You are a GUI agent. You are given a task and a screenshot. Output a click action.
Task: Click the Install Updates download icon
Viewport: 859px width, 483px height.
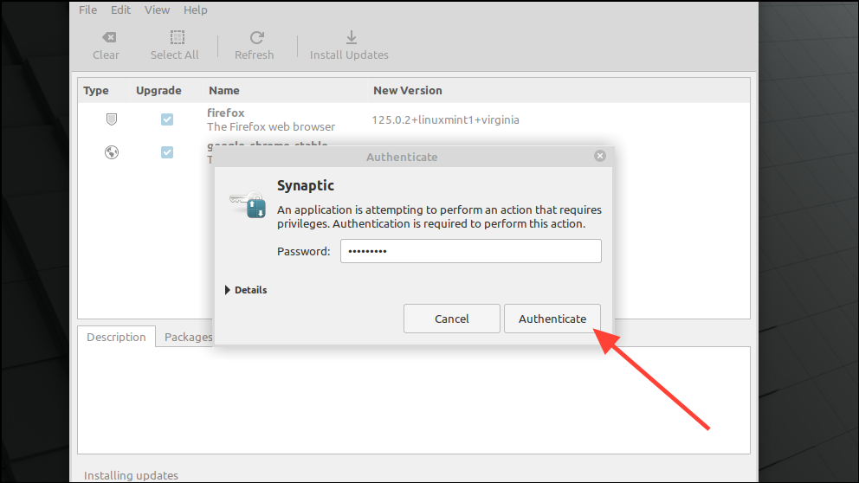pos(352,37)
